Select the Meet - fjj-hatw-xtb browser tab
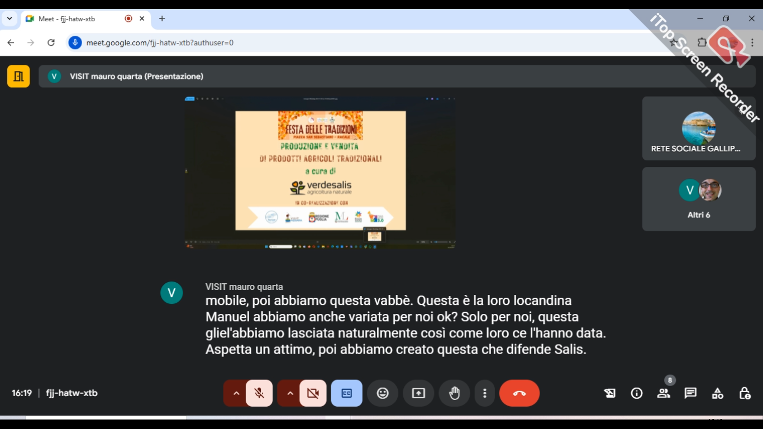Viewport: 763px width, 429px height. coord(84,18)
